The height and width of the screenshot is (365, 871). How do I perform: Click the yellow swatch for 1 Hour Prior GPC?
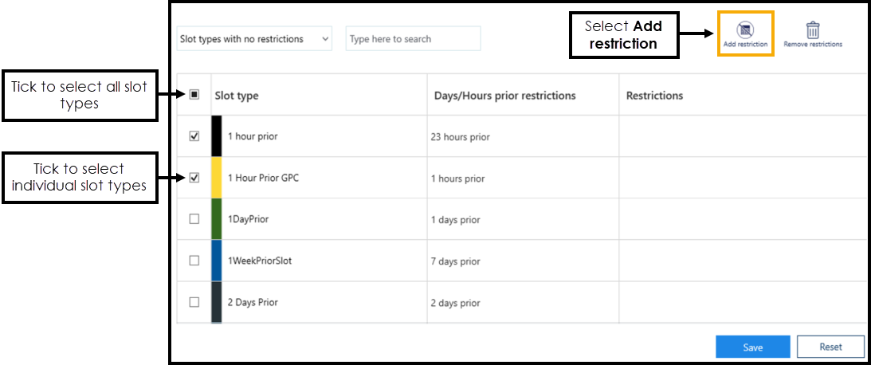(x=216, y=178)
